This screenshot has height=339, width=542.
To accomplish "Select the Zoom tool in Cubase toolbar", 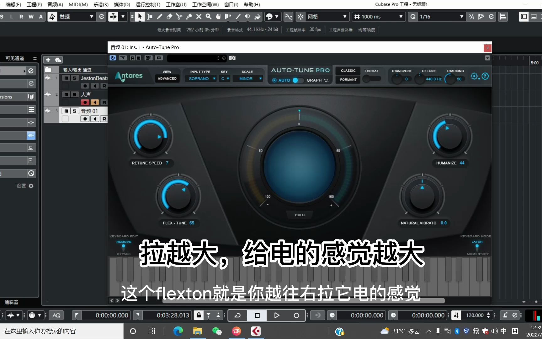I will click(209, 17).
